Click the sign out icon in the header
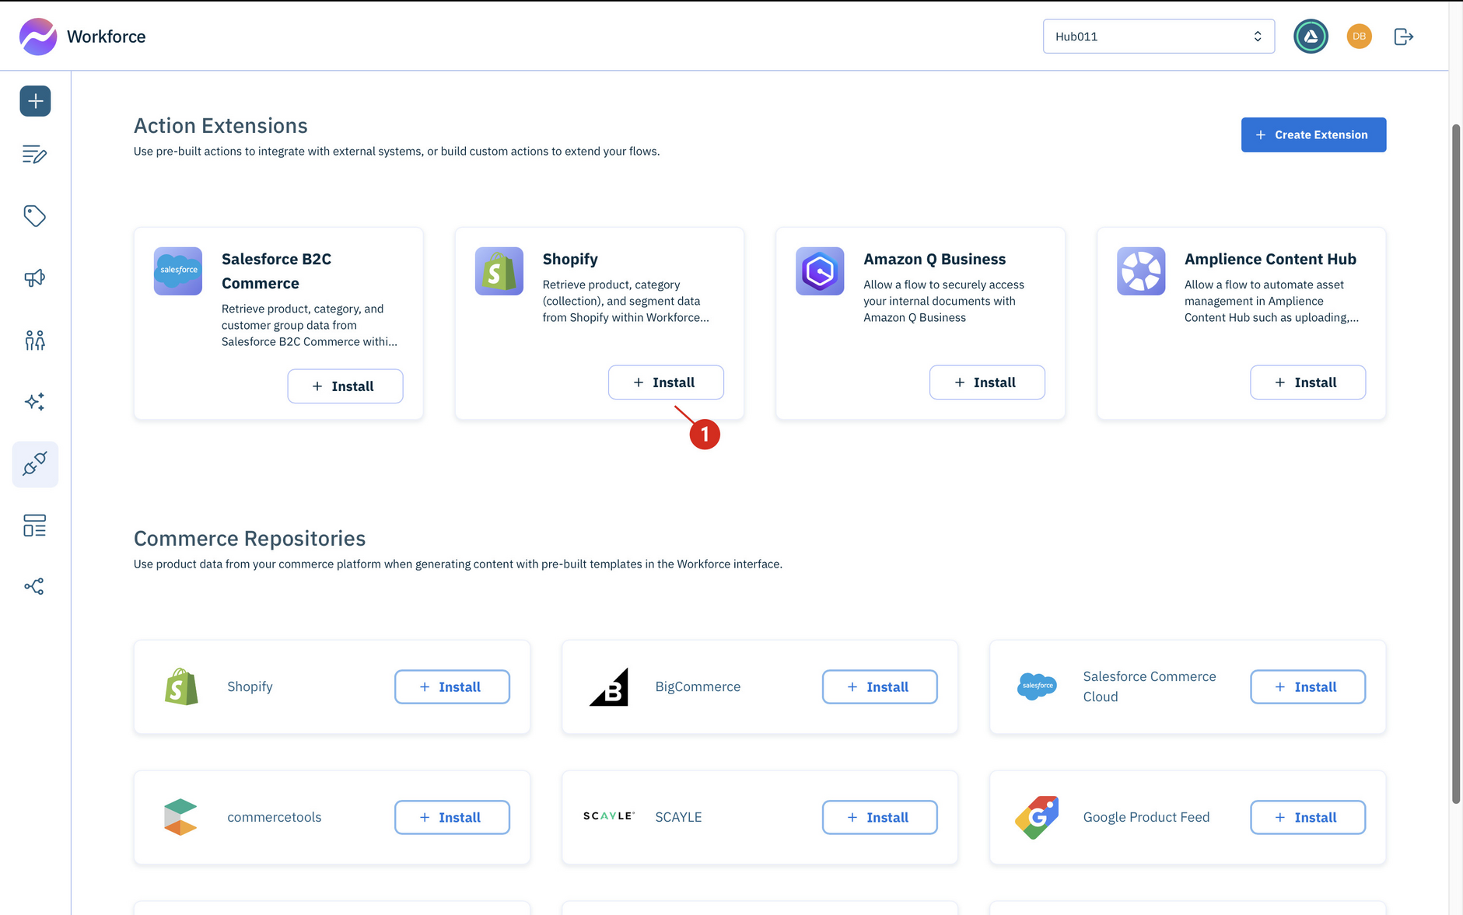The height and width of the screenshot is (915, 1463). point(1403,36)
